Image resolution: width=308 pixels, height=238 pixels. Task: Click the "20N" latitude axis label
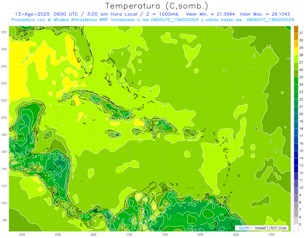point(4,117)
